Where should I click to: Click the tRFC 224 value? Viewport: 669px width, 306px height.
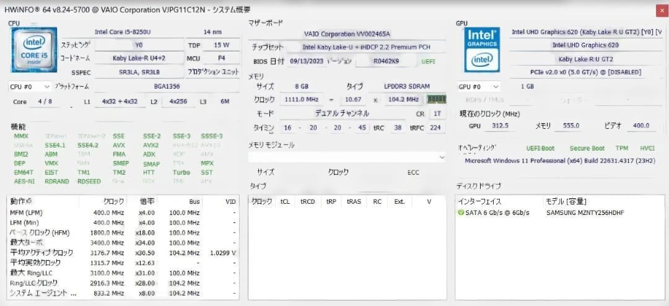pyautogui.click(x=435, y=128)
